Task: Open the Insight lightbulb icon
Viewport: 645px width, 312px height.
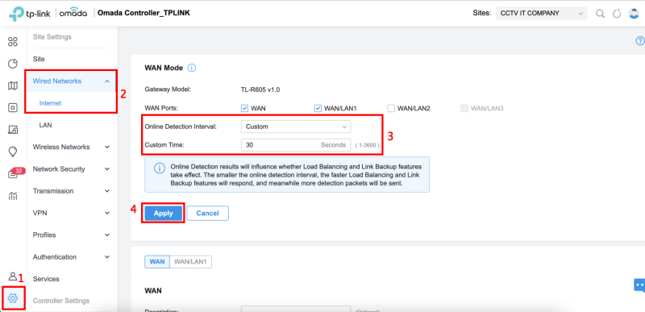Action: (13, 152)
